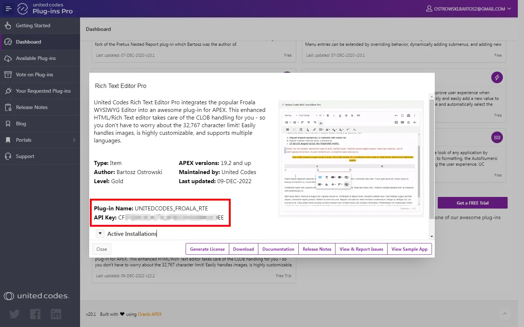524x327 pixels.
Task: Open Support from the sidebar
Action: (25, 156)
